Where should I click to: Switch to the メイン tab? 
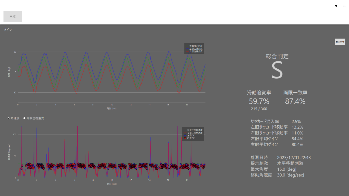click(8, 30)
